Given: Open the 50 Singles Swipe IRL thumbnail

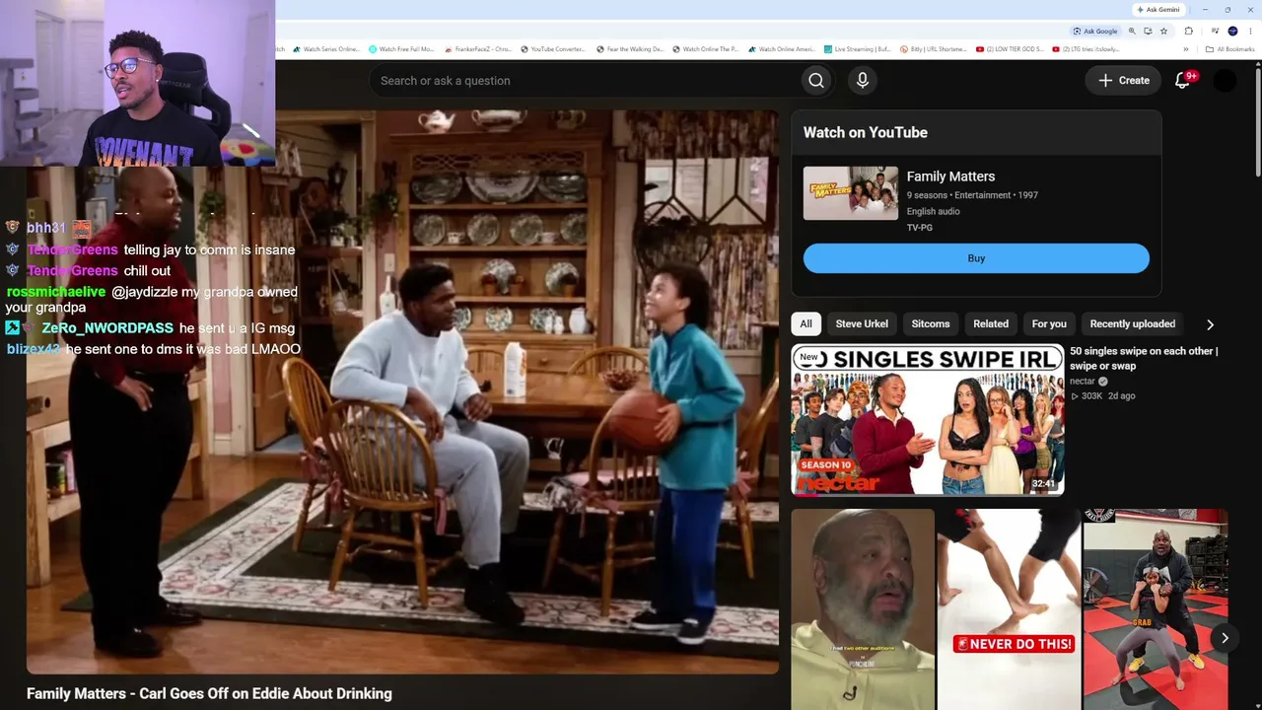Looking at the screenshot, I should click(x=928, y=419).
